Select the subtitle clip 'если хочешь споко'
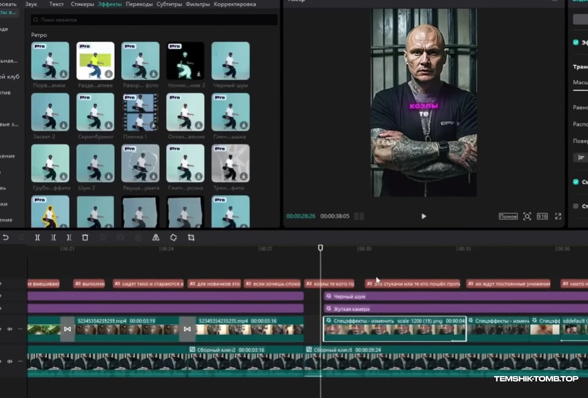Screen dimensions: 588x398 pos(273,283)
